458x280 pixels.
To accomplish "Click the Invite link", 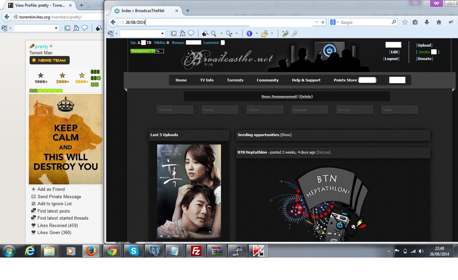I will point(424,52).
